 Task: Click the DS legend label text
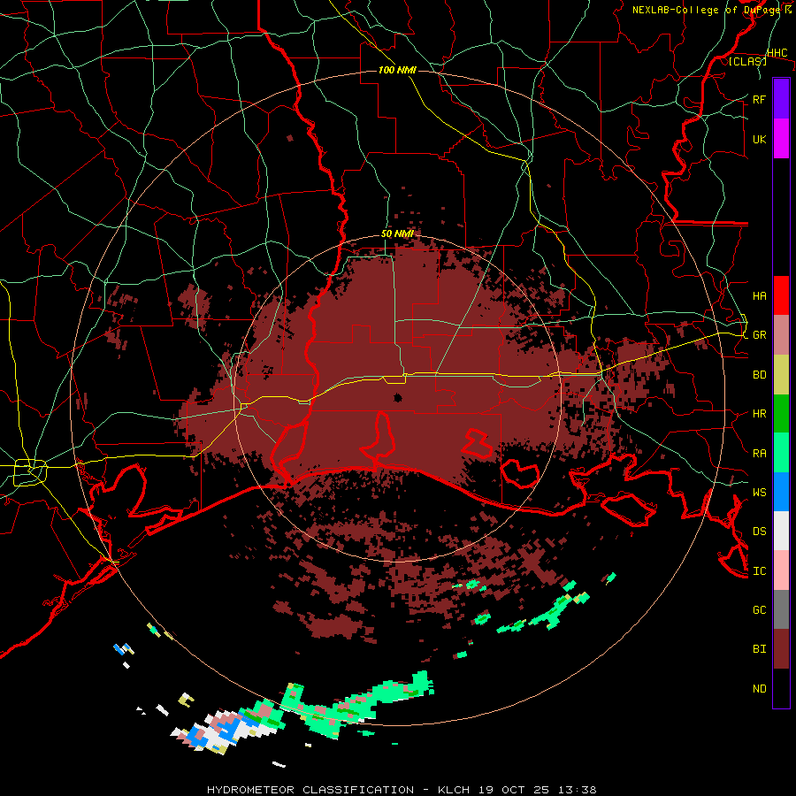[x=759, y=532]
